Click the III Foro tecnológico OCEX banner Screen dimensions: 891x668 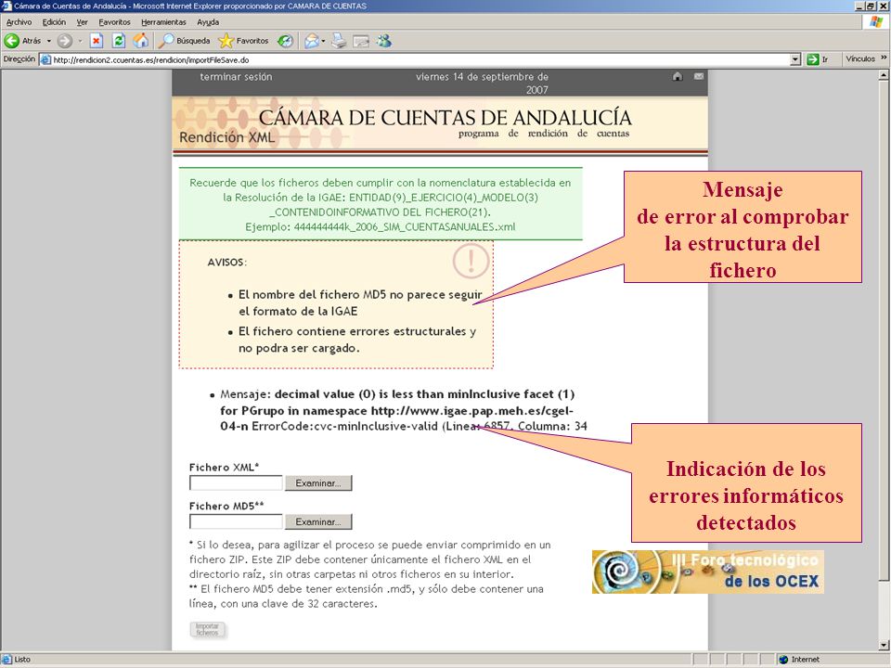pos(707,572)
